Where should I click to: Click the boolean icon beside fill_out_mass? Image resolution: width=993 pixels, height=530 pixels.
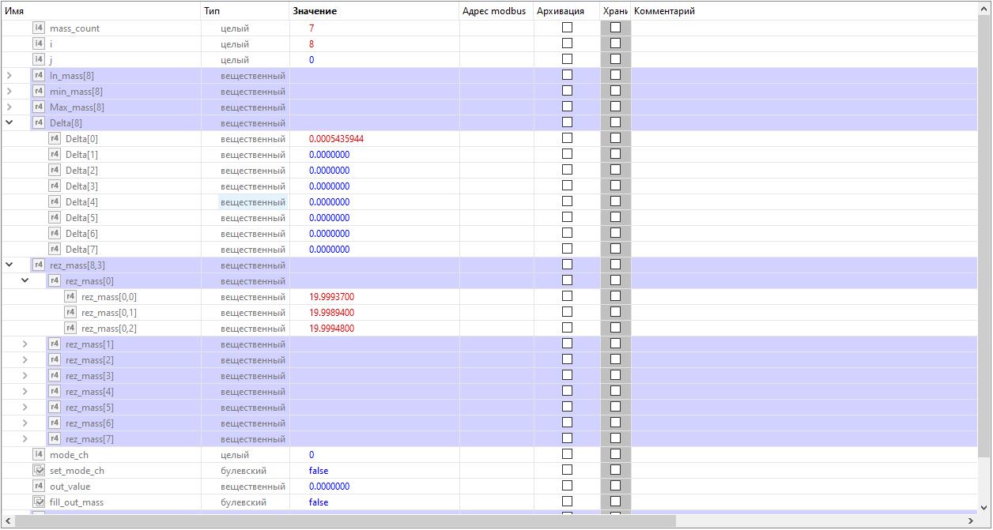[39, 502]
